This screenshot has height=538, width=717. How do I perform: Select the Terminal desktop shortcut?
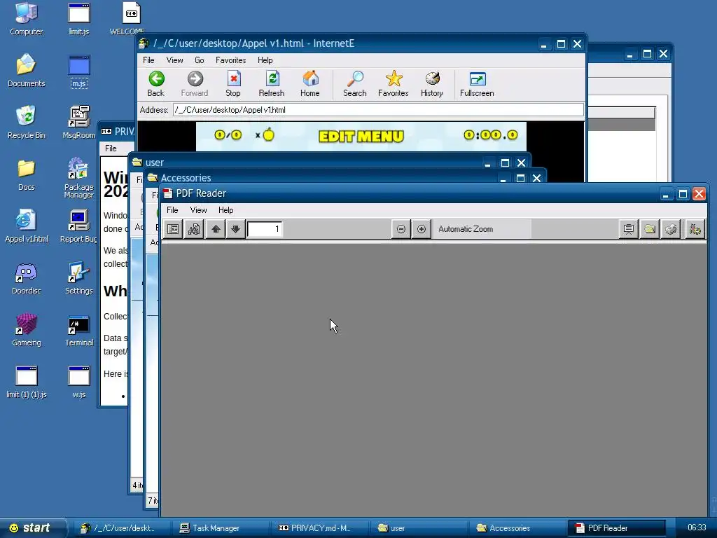(x=79, y=331)
